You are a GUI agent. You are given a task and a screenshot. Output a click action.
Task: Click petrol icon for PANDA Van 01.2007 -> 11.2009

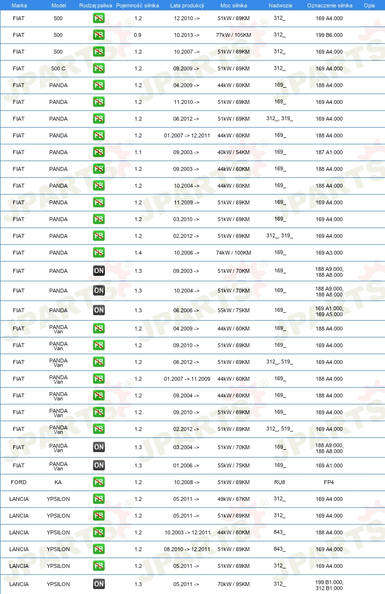(x=99, y=379)
